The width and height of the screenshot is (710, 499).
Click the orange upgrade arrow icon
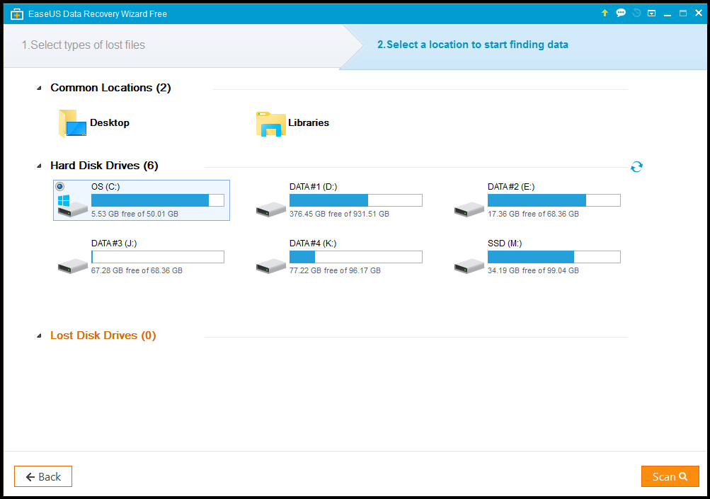point(604,13)
